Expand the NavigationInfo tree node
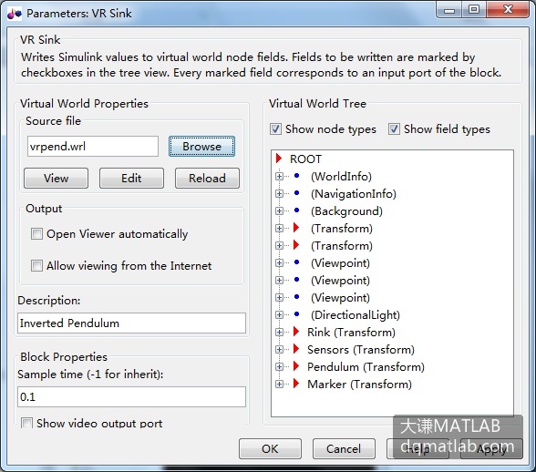This screenshot has width=536, height=472. click(279, 194)
